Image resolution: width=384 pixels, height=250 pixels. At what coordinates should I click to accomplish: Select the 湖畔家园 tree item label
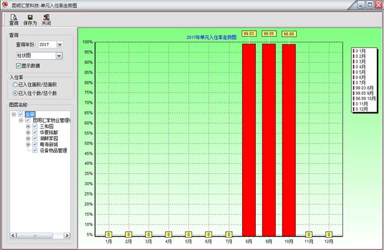(49, 138)
